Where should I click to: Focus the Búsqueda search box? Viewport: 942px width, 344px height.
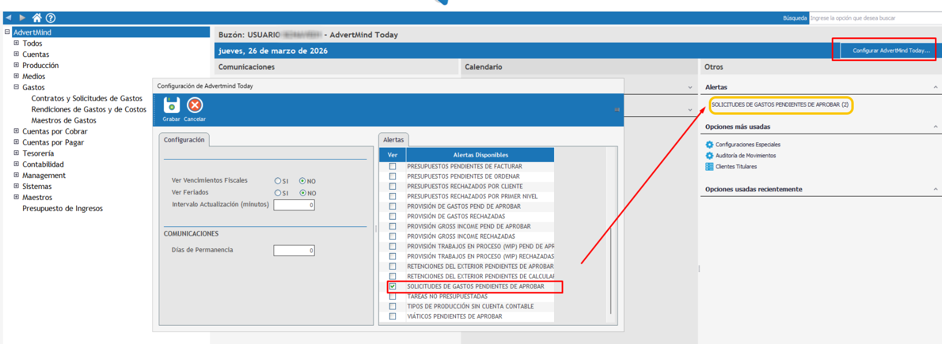click(x=875, y=18)
